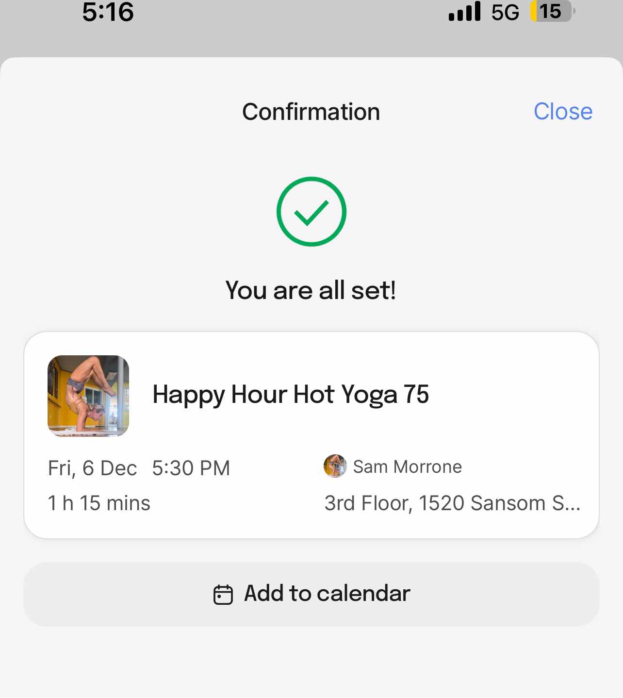The height and width of the screenshot is (698, 623).
Task: Open Happy Hour Hot Yoga 75 title
Action: 291,395
